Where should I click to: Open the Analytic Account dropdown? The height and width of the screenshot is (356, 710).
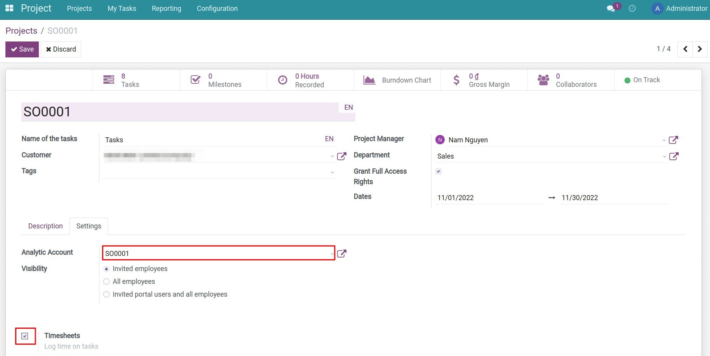(332, 253)
